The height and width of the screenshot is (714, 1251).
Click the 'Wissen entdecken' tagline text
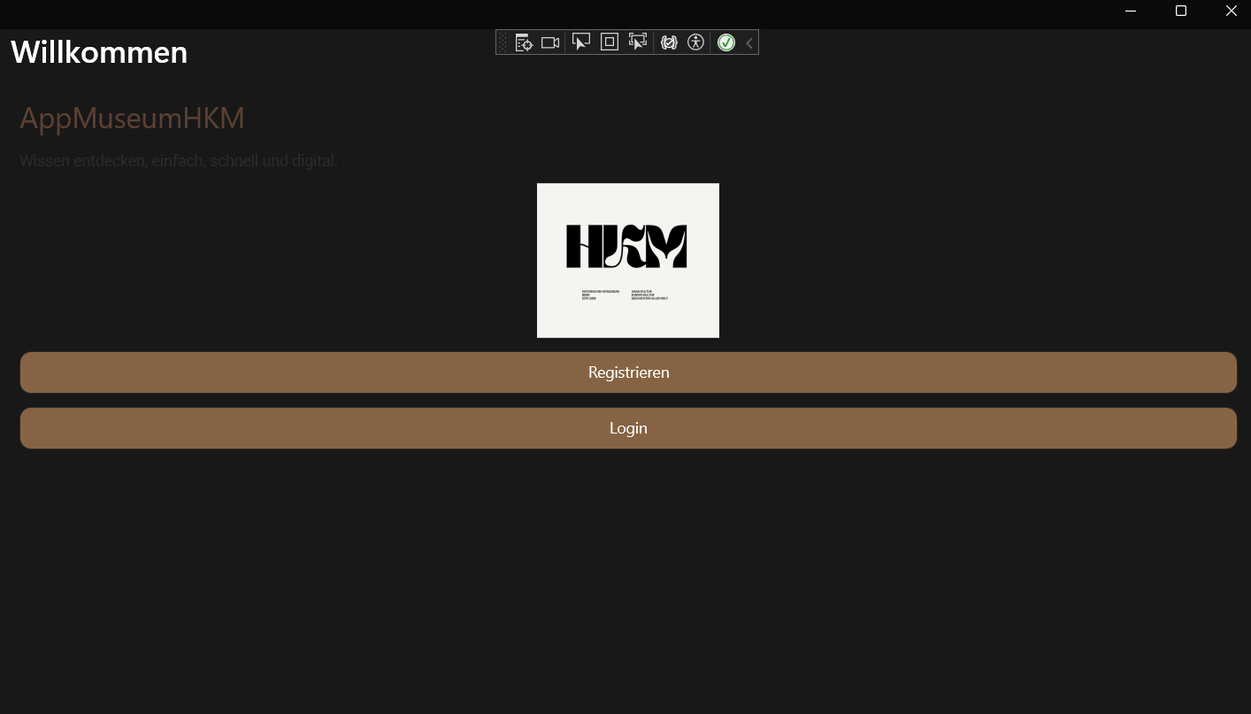(x=179, y=161)
